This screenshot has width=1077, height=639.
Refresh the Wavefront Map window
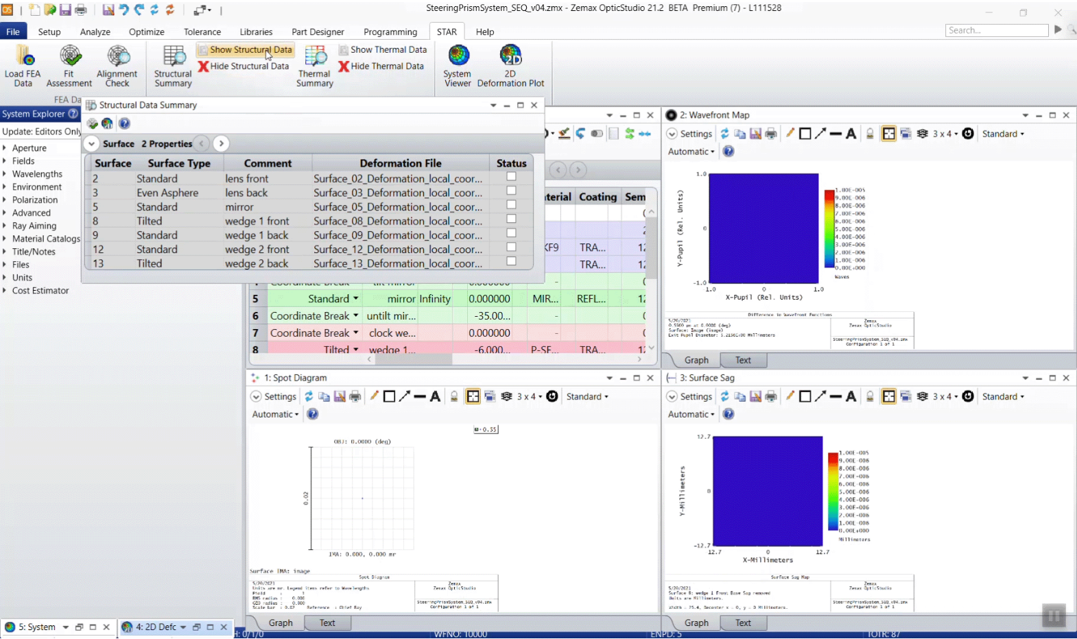click(x=724, y=134)
